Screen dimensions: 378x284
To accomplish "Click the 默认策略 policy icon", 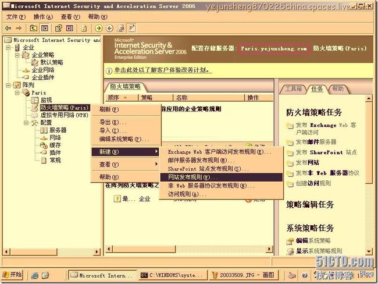I will 35,62.
